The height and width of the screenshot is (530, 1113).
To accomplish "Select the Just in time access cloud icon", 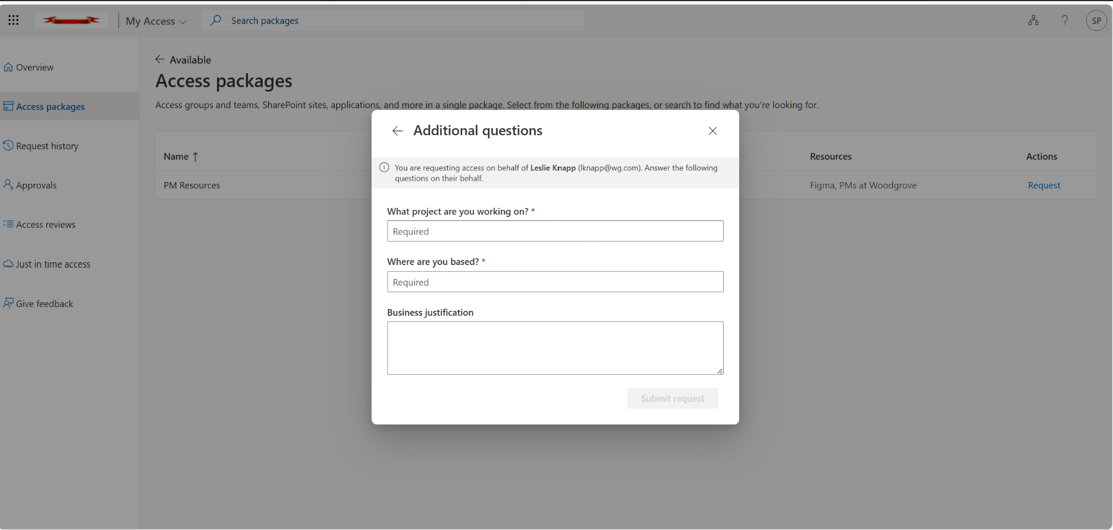I will click(x=8, y=263).
